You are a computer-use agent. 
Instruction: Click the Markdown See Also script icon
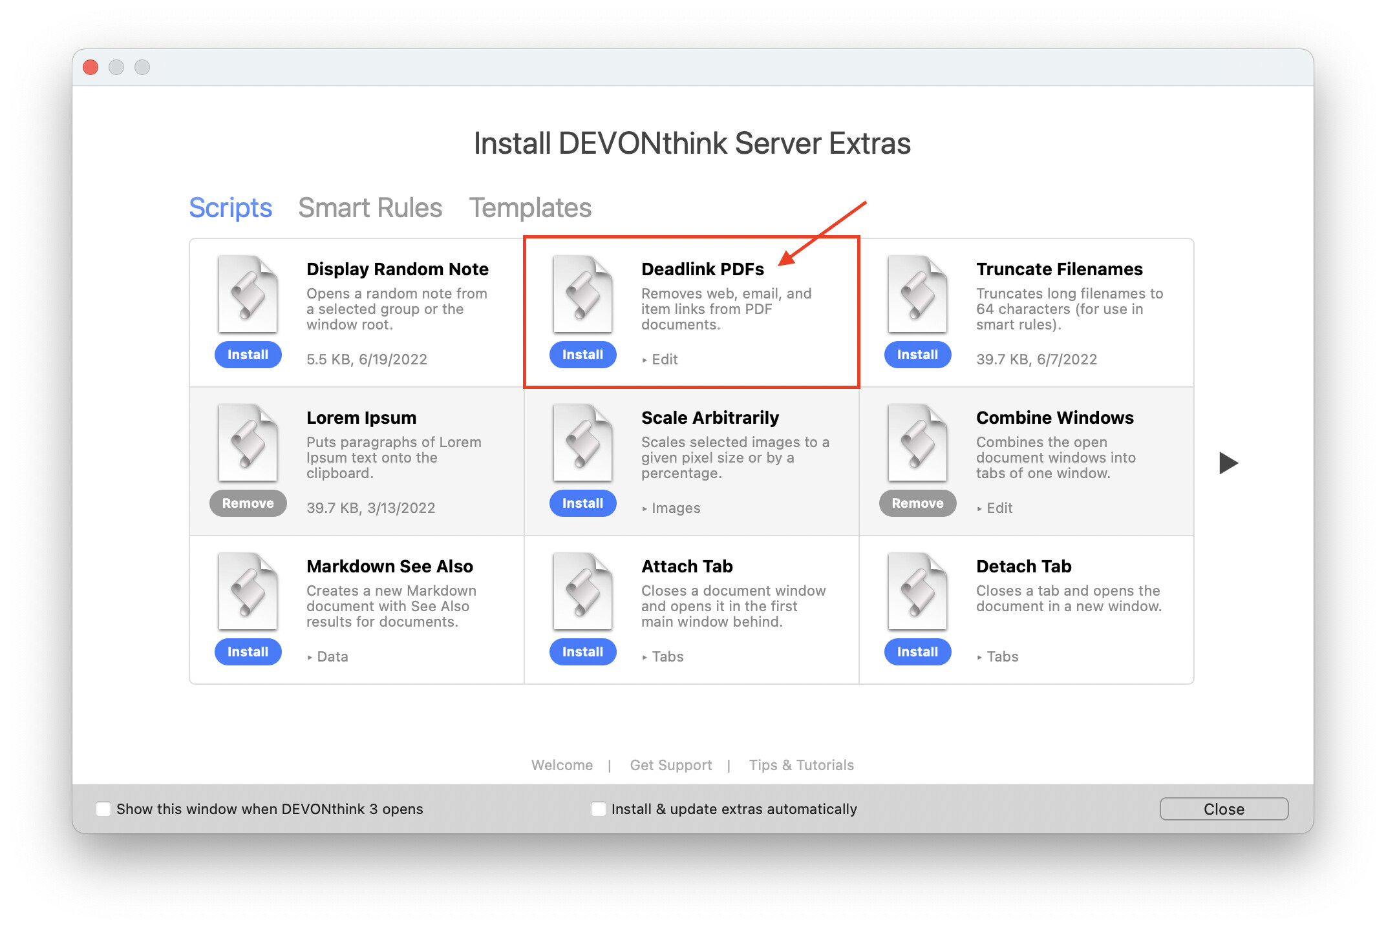[248, 592]
